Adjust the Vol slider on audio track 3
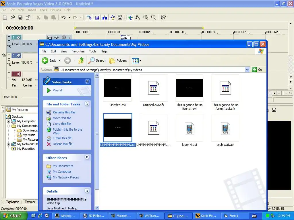Screen dimensions: 294x220 tap(36, 80)
